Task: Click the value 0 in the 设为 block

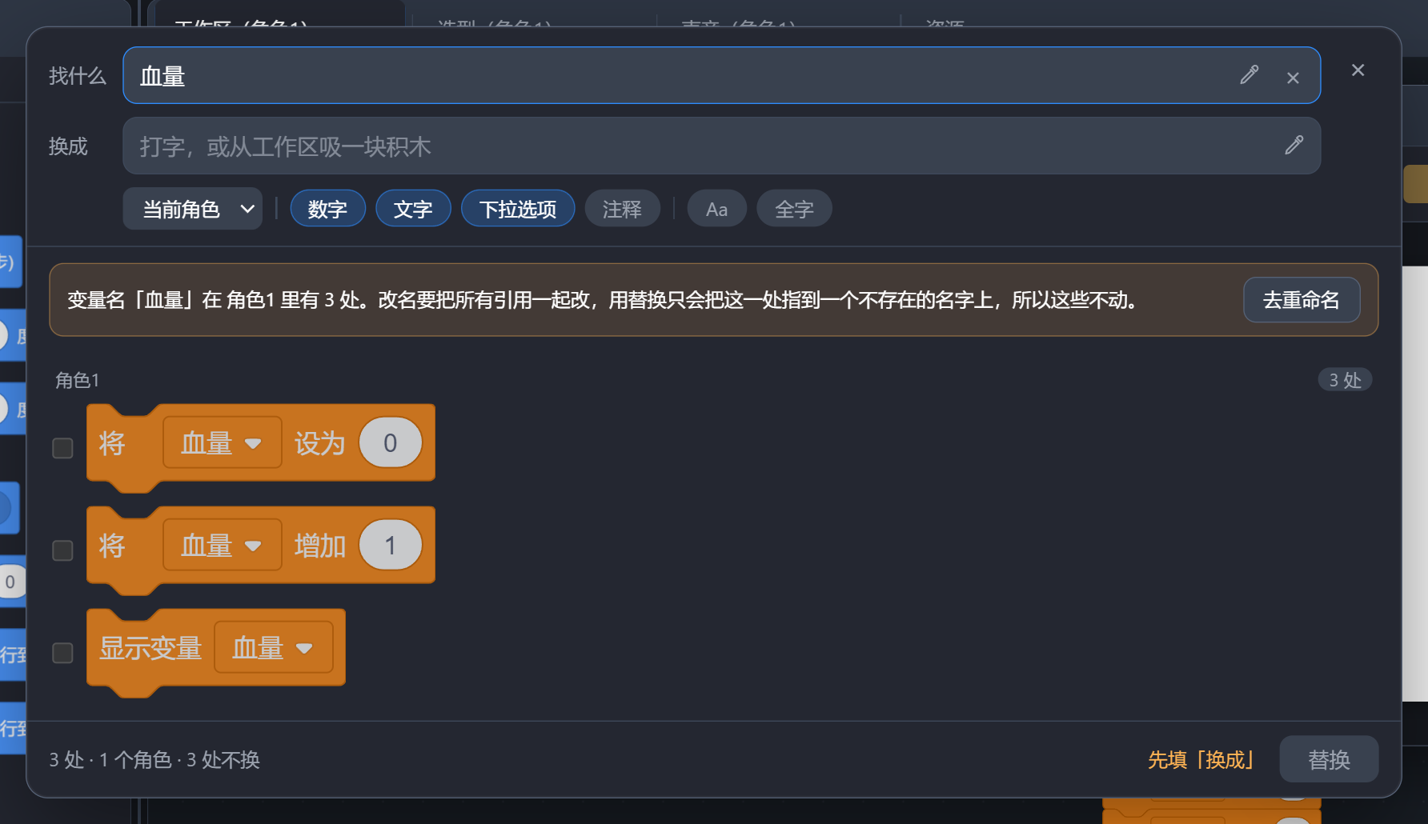Action: click(x=390, y=442)
